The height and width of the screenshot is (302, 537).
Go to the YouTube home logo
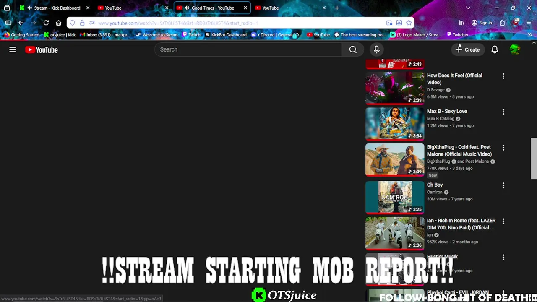click(x=41, y=49)
